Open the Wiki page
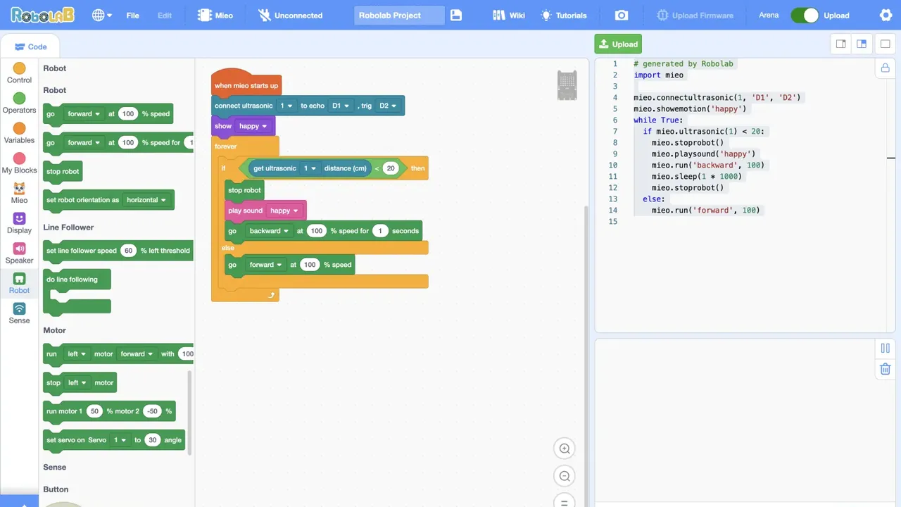The image size is (901, 507). [x=509, y=15]
